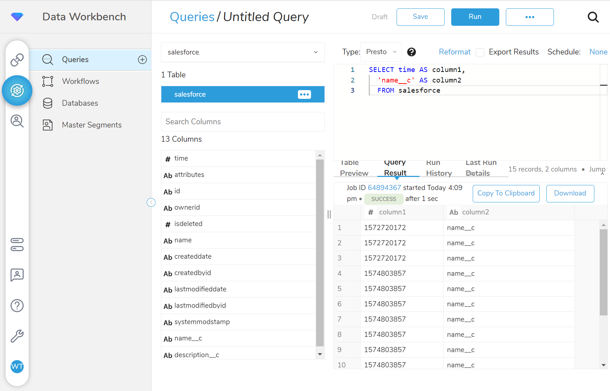Screen dimensions: 610x391
Task: Open Job ID 64894367 link
Action: click(x=384, y=188)
